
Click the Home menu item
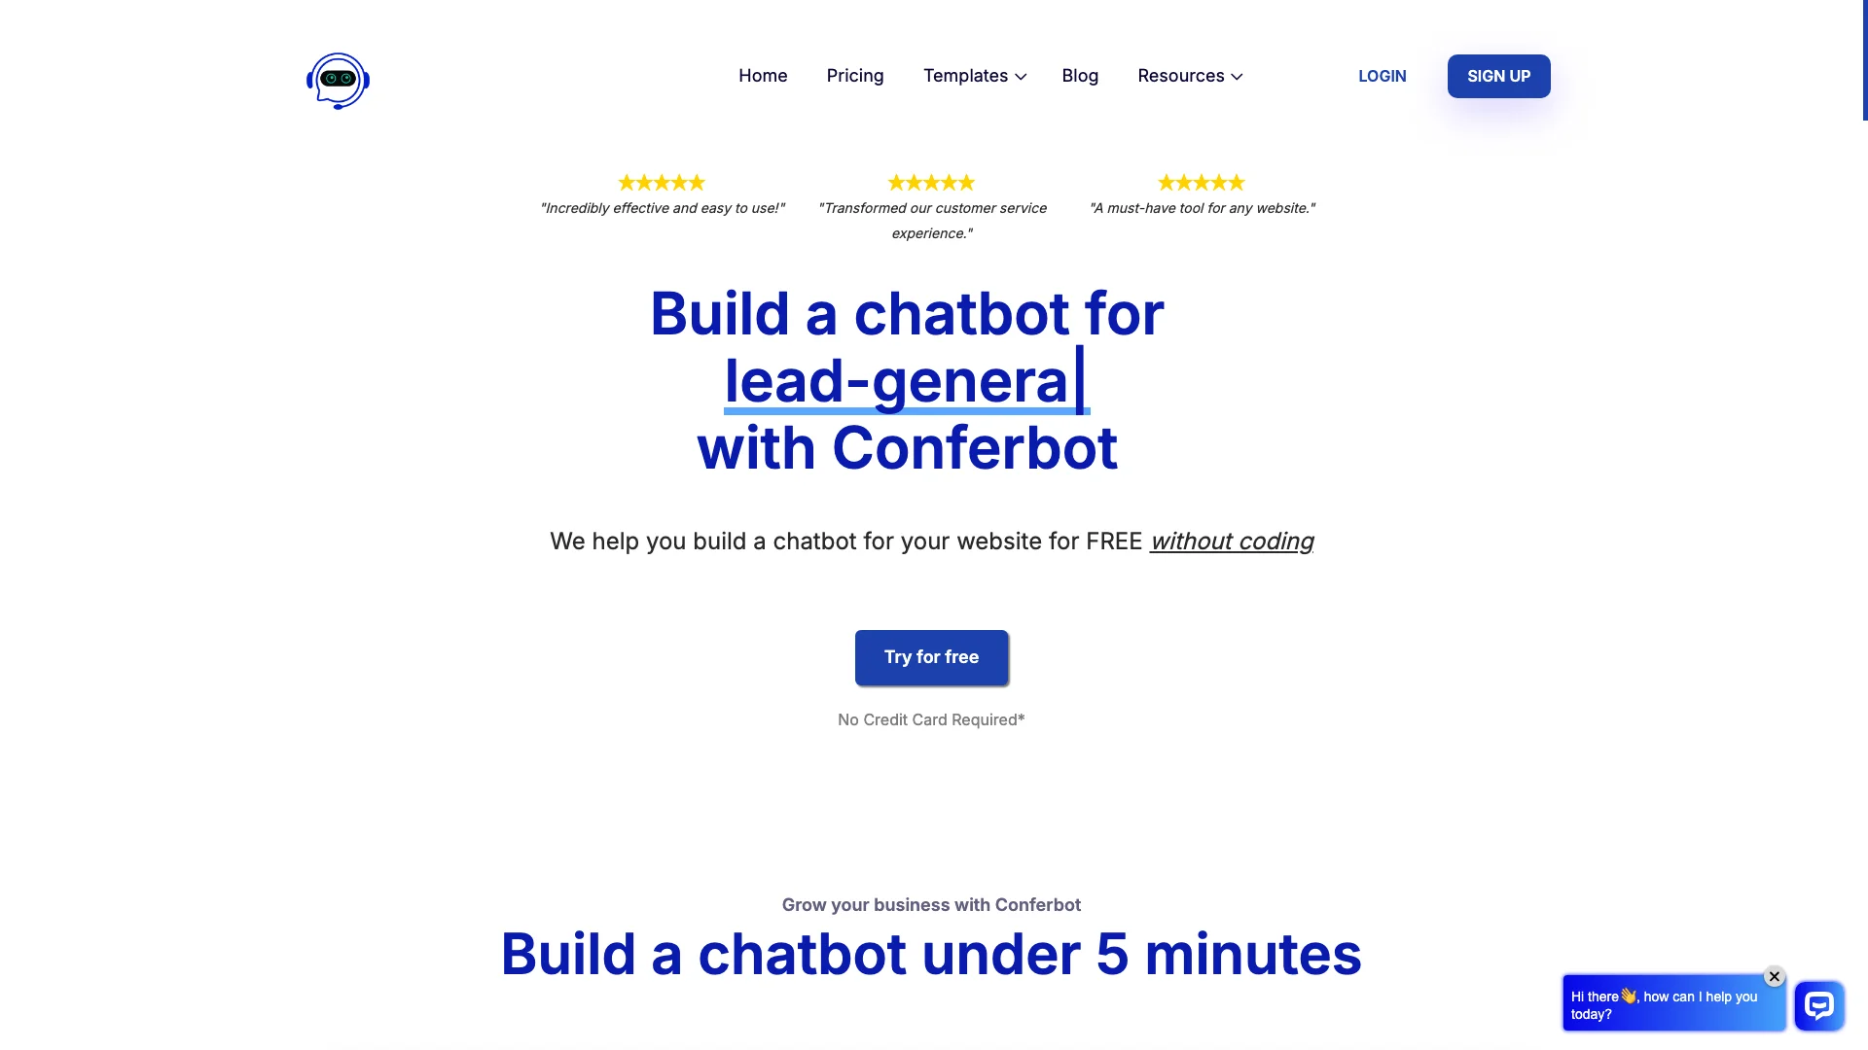(762, 74)
